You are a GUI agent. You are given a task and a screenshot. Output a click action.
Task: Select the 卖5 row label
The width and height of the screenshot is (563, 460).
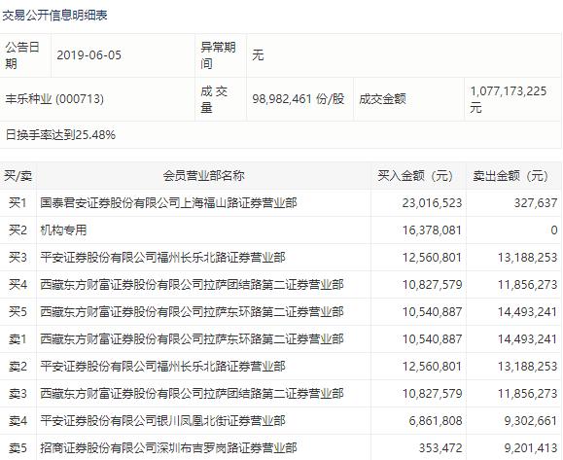(x=18, y=447)
